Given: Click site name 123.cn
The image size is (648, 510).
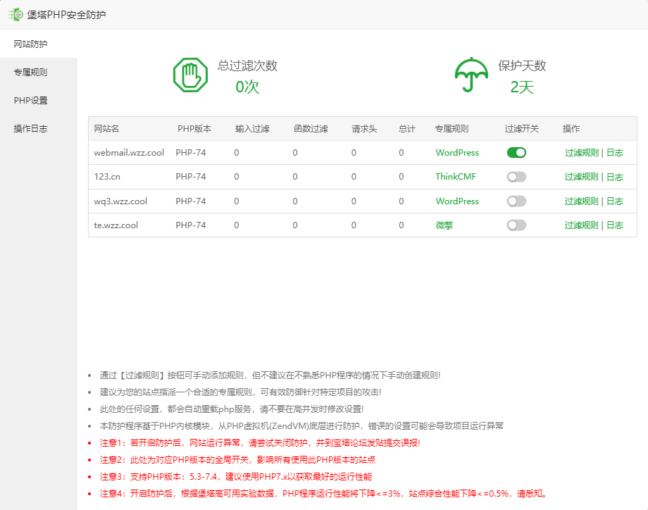Looking at the screenshot, I should (x=107, y=177).
